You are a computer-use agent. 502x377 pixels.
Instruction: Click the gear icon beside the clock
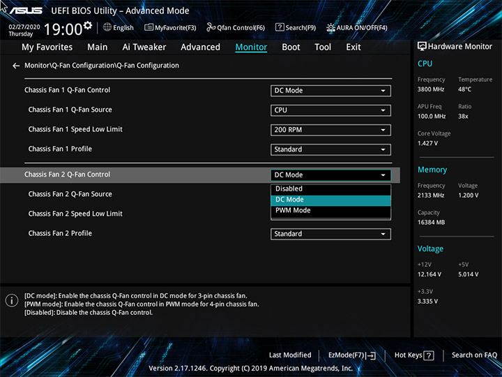coord(87,25)
